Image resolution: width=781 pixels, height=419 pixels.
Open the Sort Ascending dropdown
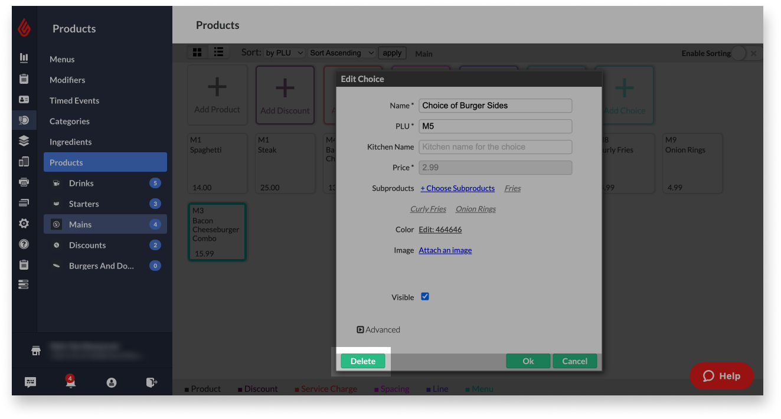(342, 53)
